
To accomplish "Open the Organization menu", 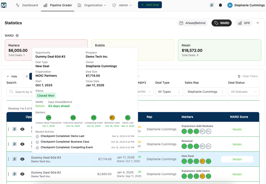I will (x=92, y=5).
